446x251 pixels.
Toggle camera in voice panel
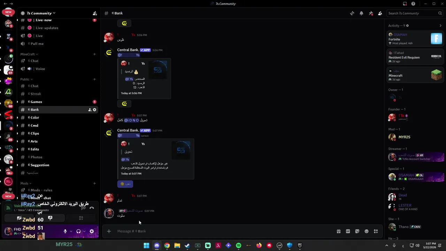(20, 218)
